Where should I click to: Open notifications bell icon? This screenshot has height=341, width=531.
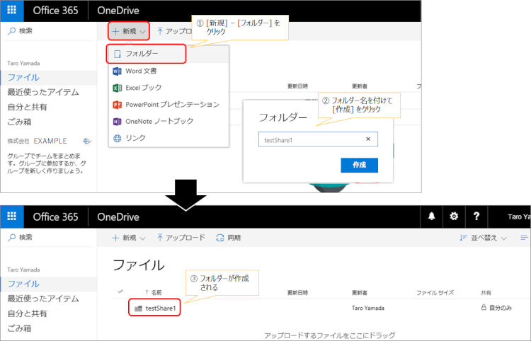(x=431, y=216)
